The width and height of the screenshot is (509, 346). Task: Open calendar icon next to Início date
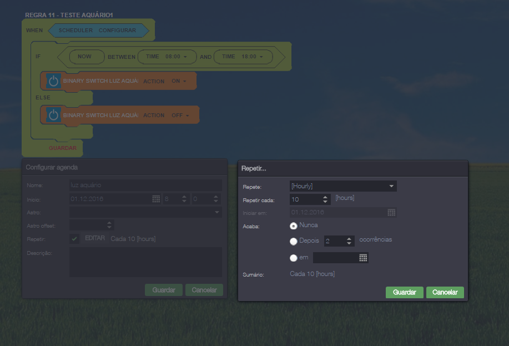156,199
